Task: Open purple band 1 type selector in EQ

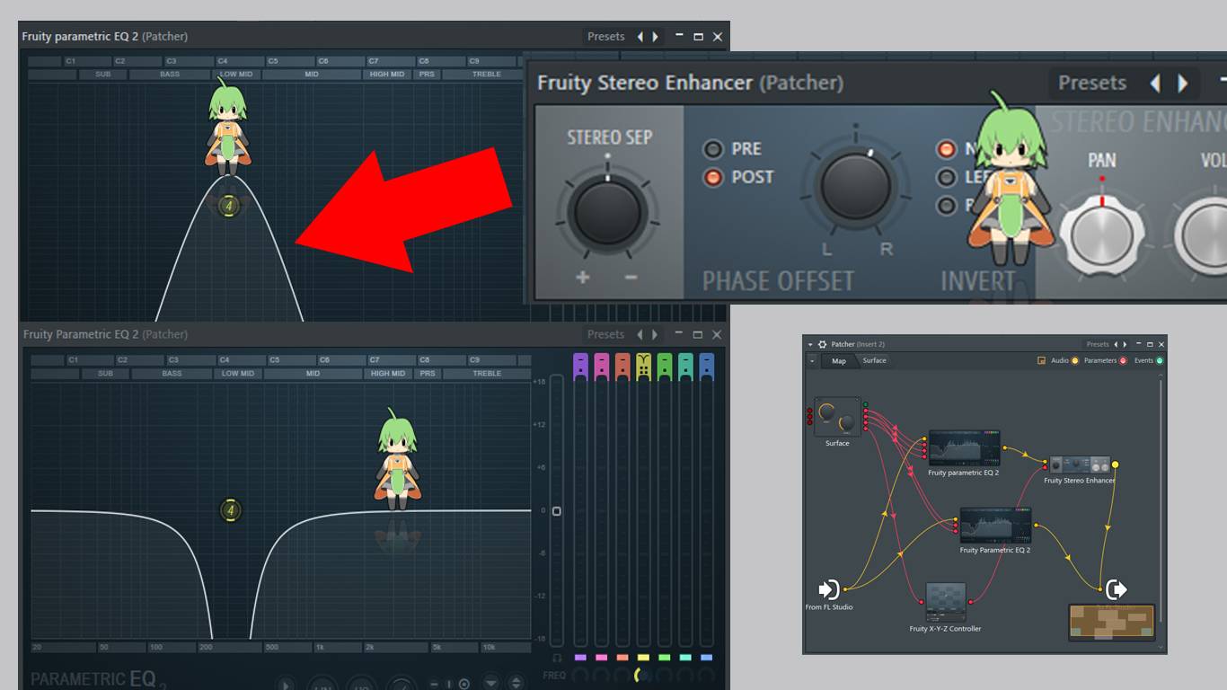Action: [x=580, y=367]
